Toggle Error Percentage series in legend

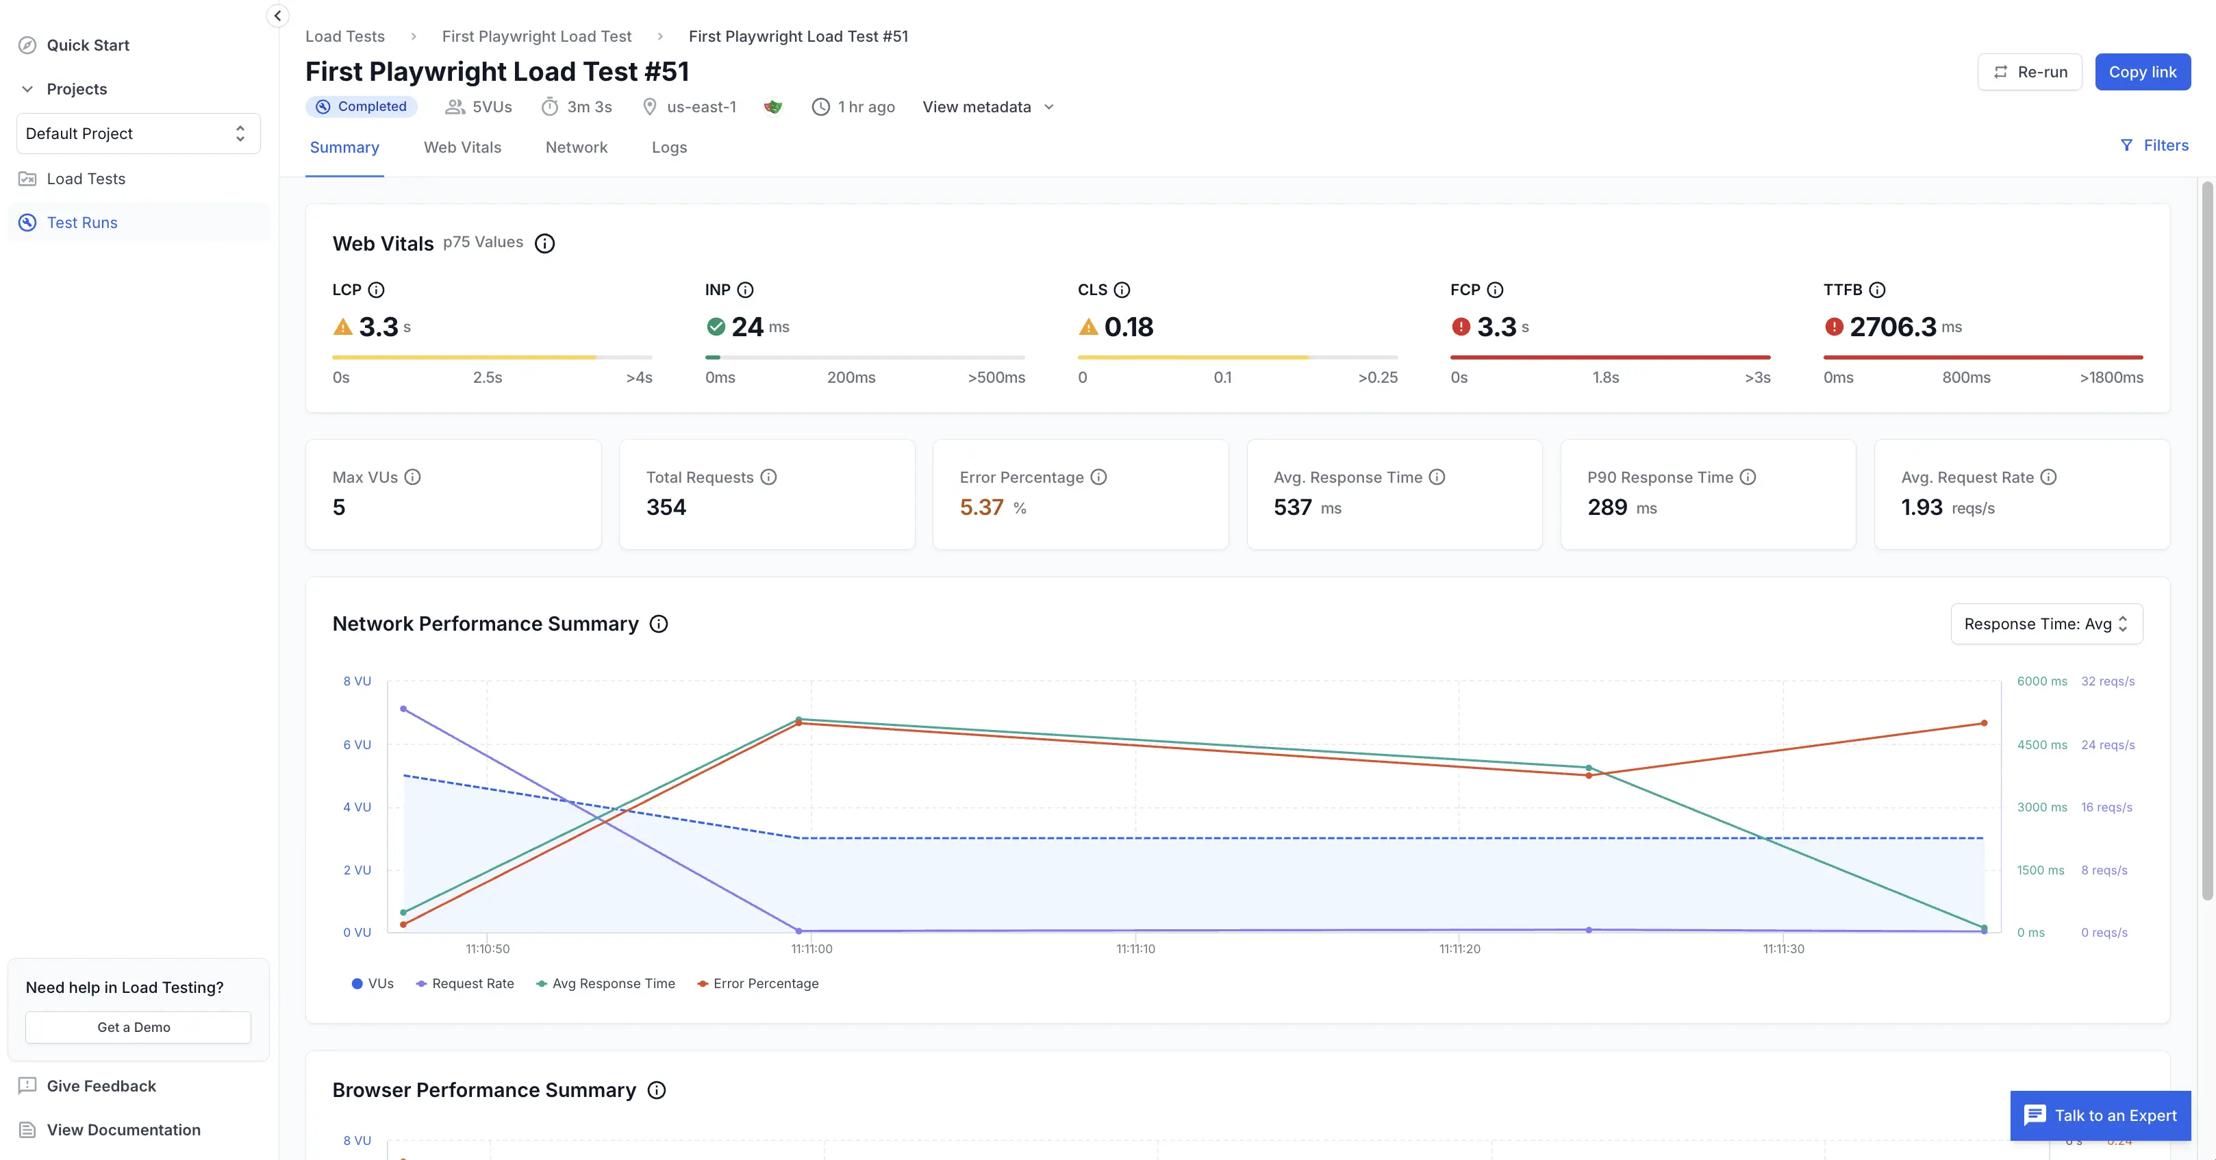pos(758,983)
